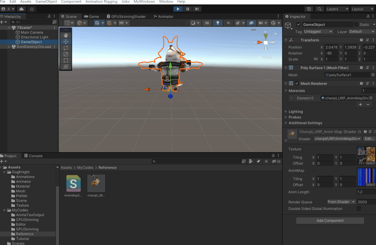Mute audio in the Scene view
This screenshot has height=245, width=376.
(228, 23)
